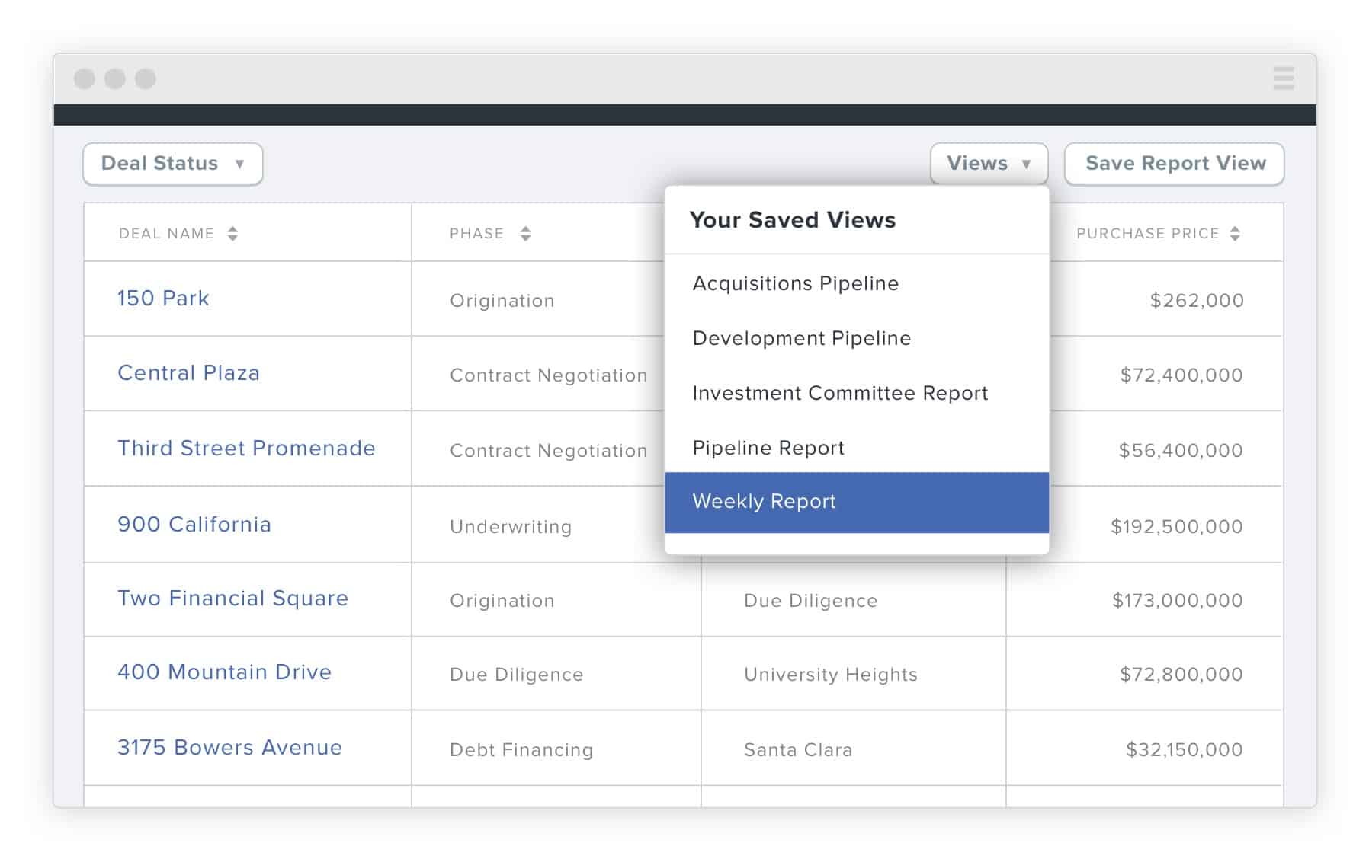The width and height of the screenshot is (1369, 862).
Task: Open Two Financial Square deal
Action: pos(232,598)
